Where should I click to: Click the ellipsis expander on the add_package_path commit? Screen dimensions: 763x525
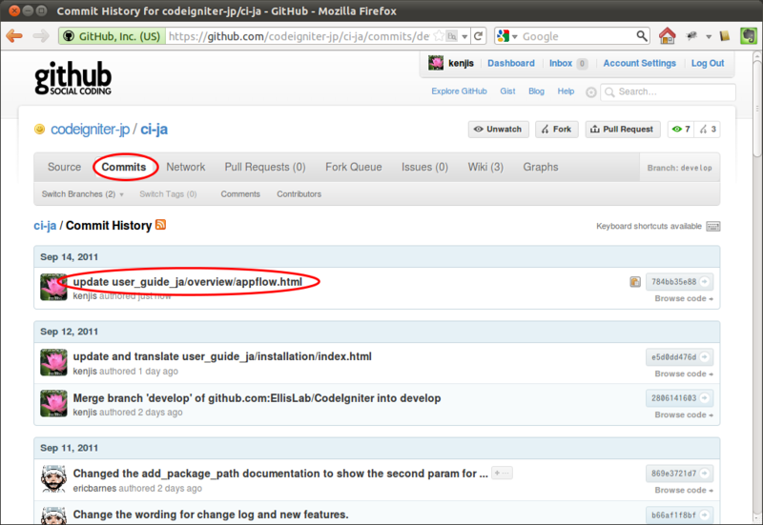coord(502,473)
